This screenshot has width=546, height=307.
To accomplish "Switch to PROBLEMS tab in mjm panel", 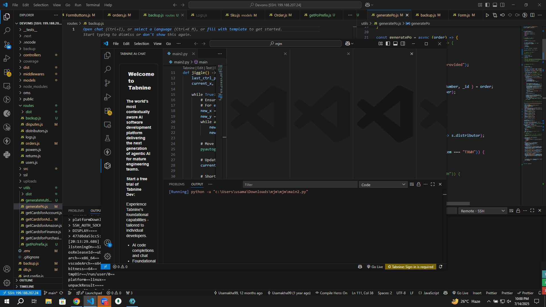I will [x=177, y=184].
